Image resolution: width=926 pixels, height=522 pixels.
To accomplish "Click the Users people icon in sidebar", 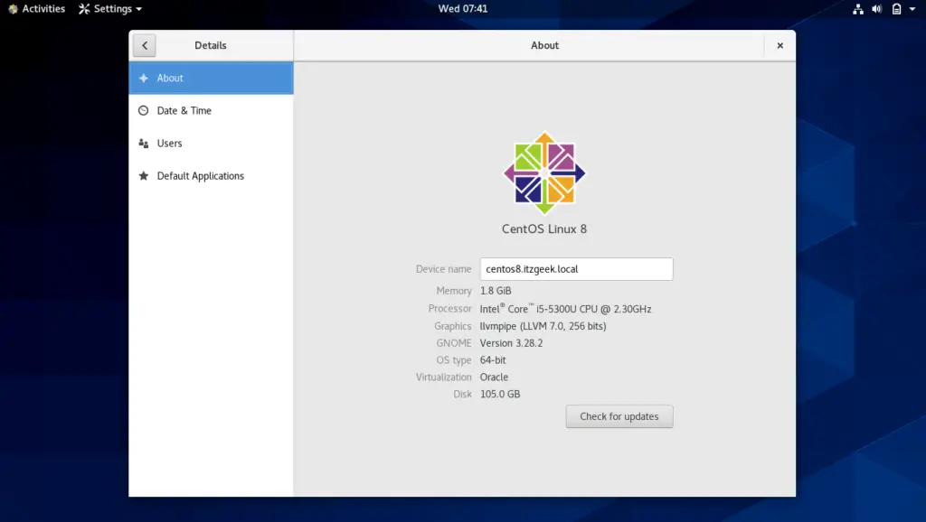I will [x=145, y=143].
